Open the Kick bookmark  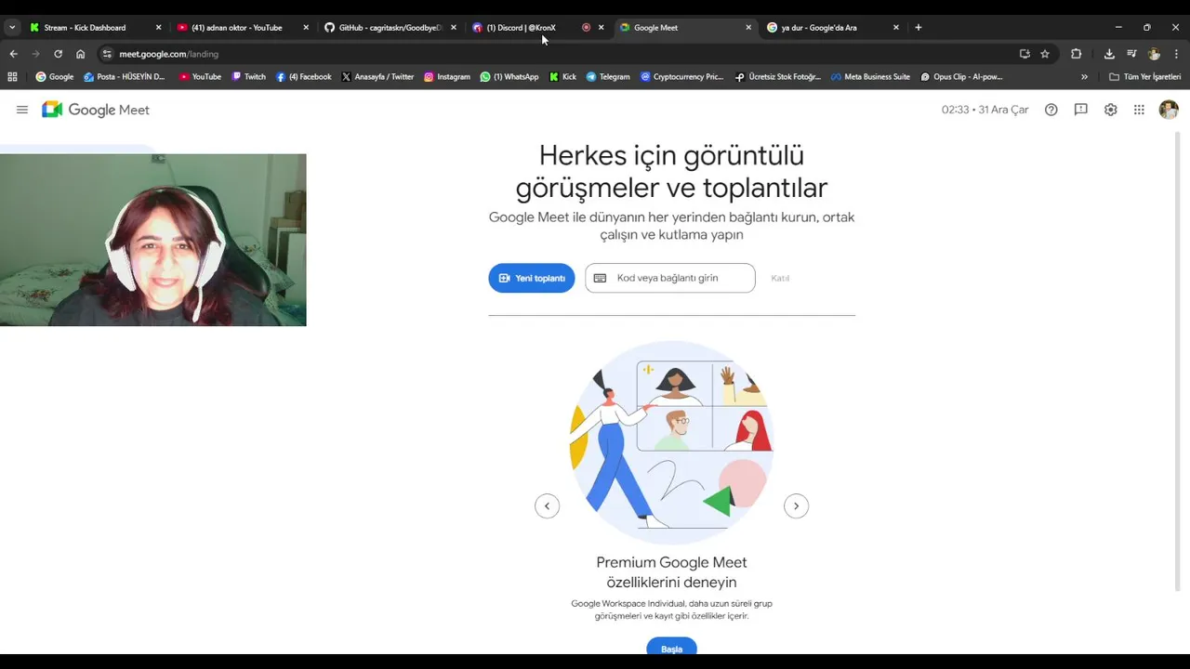click(562, 77)
